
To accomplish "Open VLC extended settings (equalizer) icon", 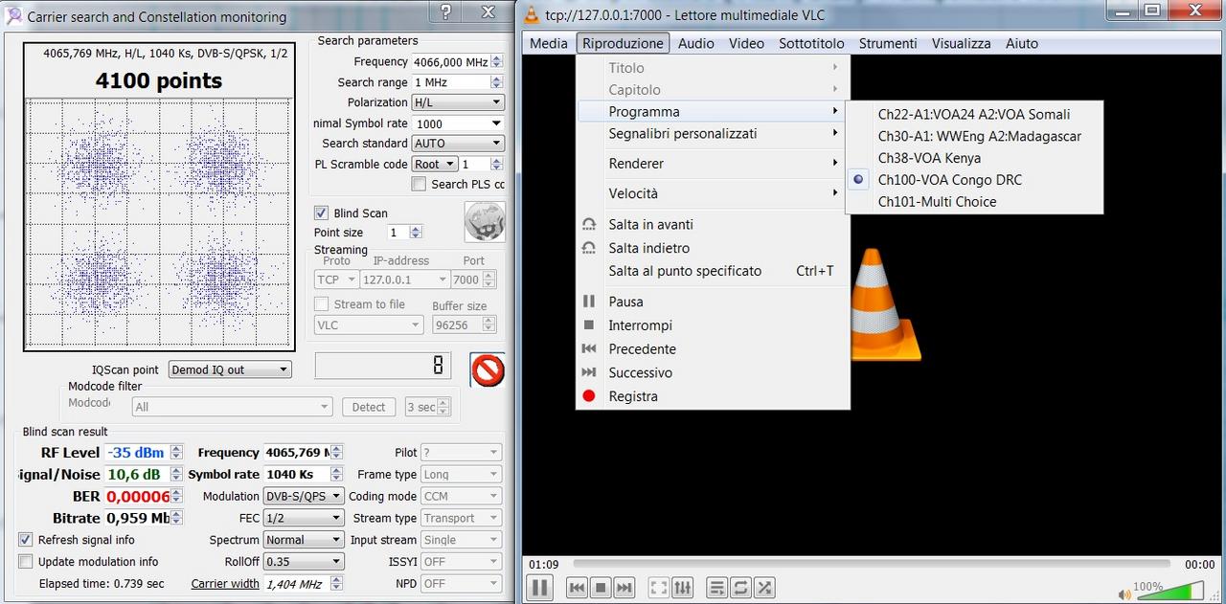I will [x=682, y=588].
